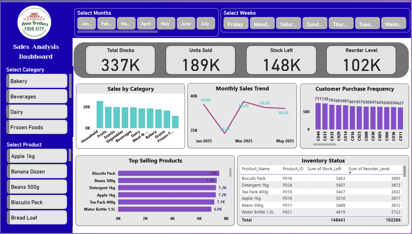
Task: Enable the Friday week filter
Action: [236, 23]
